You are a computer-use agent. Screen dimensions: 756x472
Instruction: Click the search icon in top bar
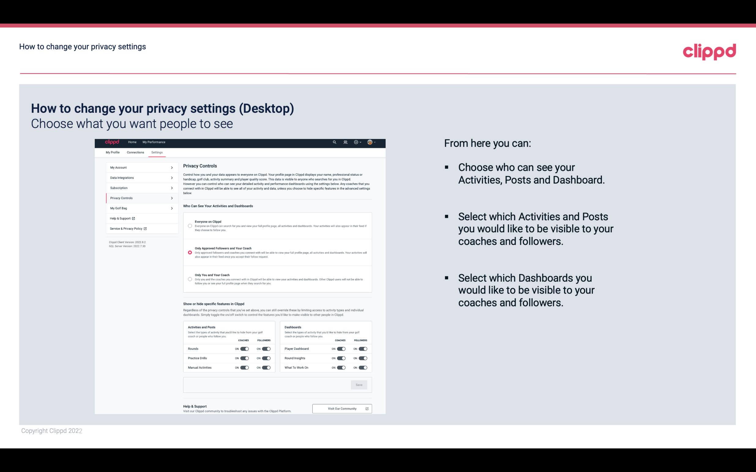[x=334, y=142]
